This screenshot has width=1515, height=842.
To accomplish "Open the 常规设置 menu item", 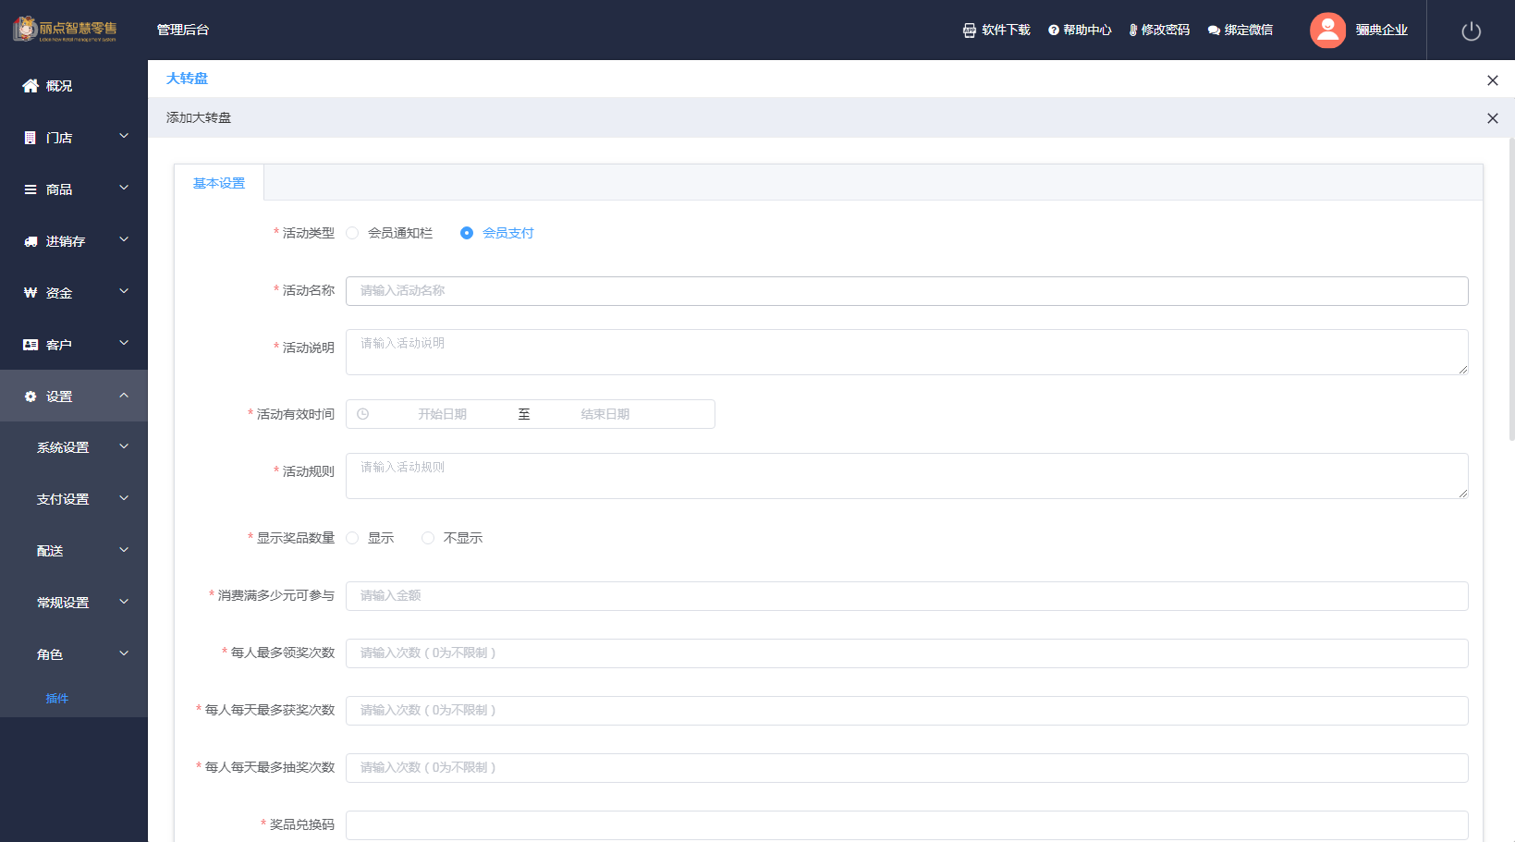I will click(63, 603).
